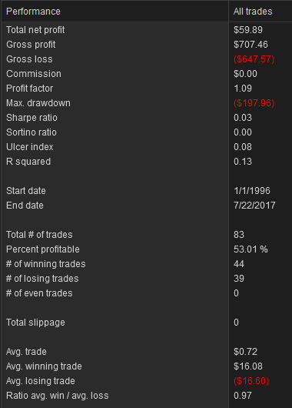Viewport: 292px width, 408px height.
Task: Select the Total net profit row
Action: [x=146, y=30]
